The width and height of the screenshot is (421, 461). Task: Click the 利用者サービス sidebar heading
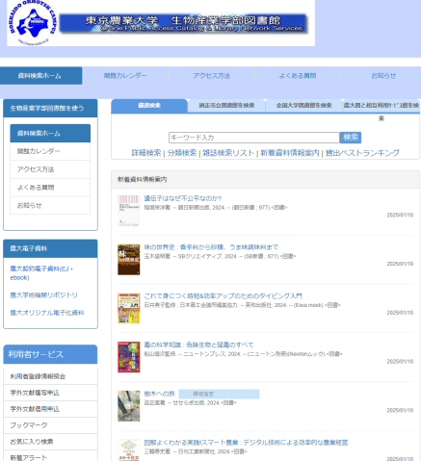coord(50,354)
